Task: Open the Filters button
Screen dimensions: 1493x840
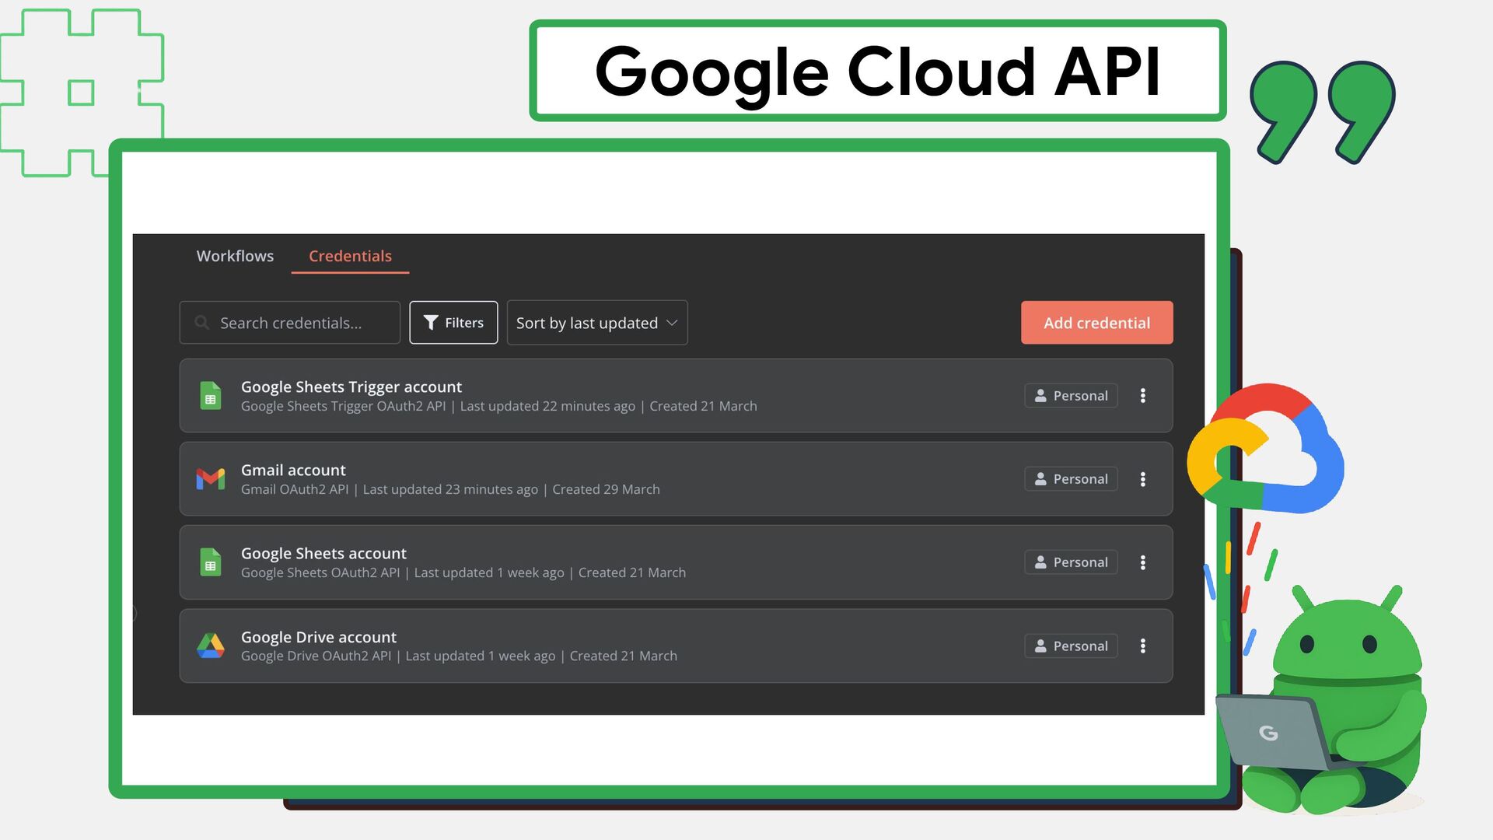Action: 453,323
